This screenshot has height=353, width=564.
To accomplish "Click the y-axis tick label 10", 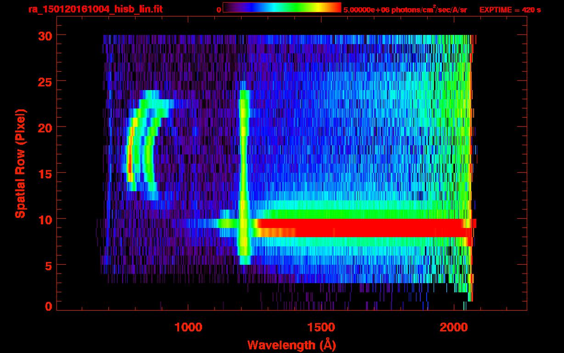I will click(x=44, y=219).
